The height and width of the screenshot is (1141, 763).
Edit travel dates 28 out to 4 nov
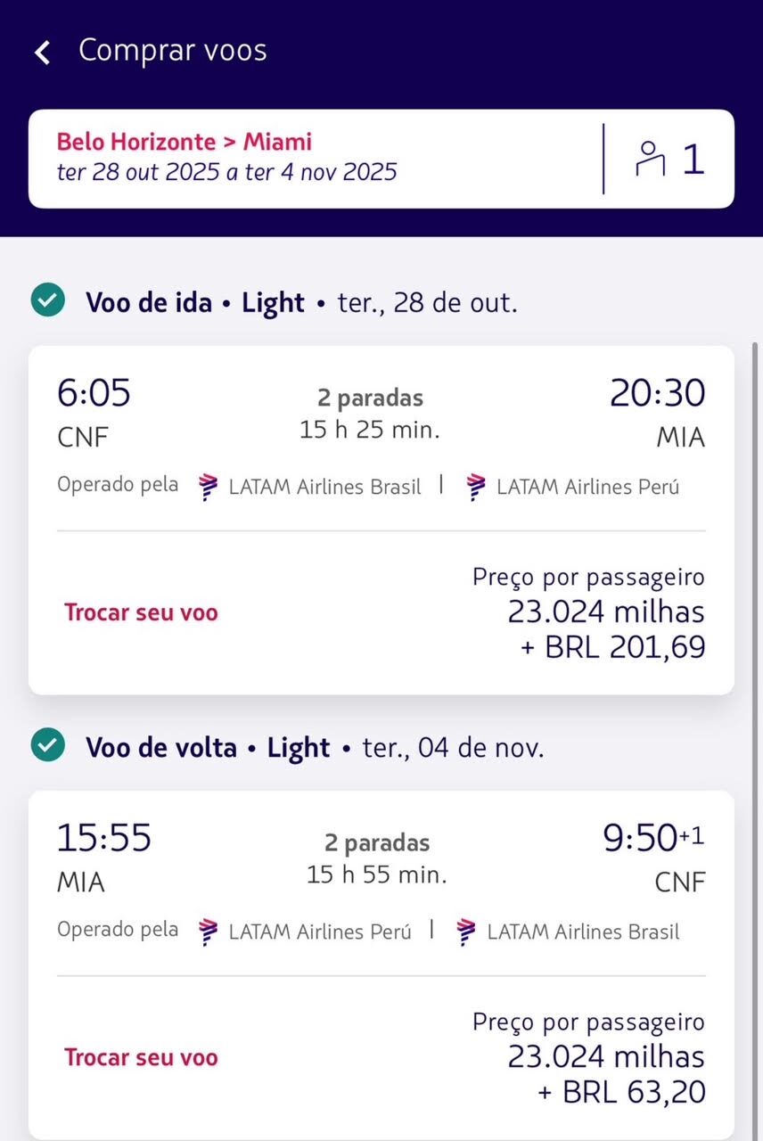point(226,172)
